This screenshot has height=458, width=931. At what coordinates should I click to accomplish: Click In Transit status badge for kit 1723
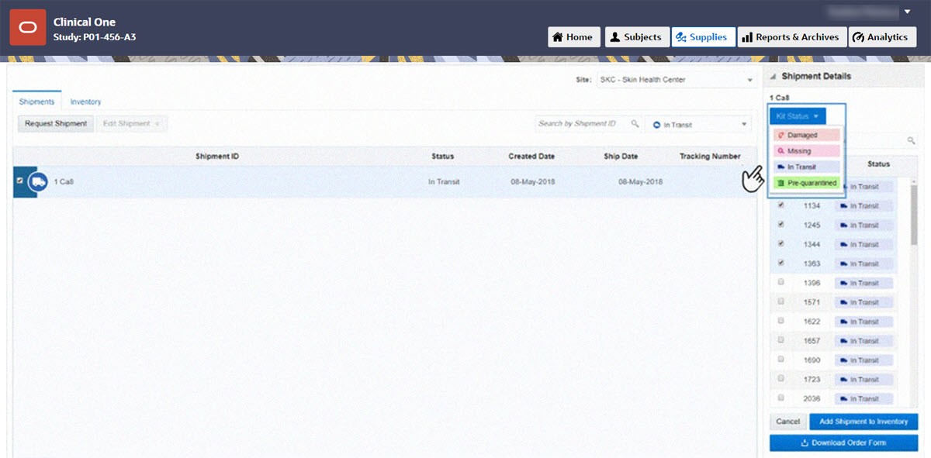click(864, 380)
